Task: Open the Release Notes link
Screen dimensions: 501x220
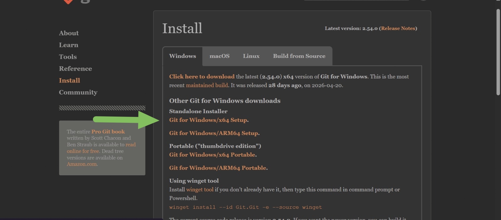Action: (x=398, y=28)
